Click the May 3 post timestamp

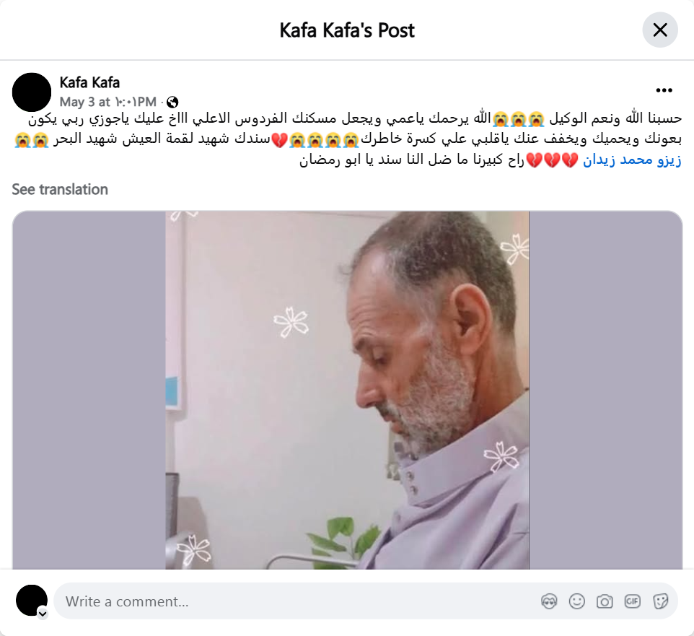[108, 103]
